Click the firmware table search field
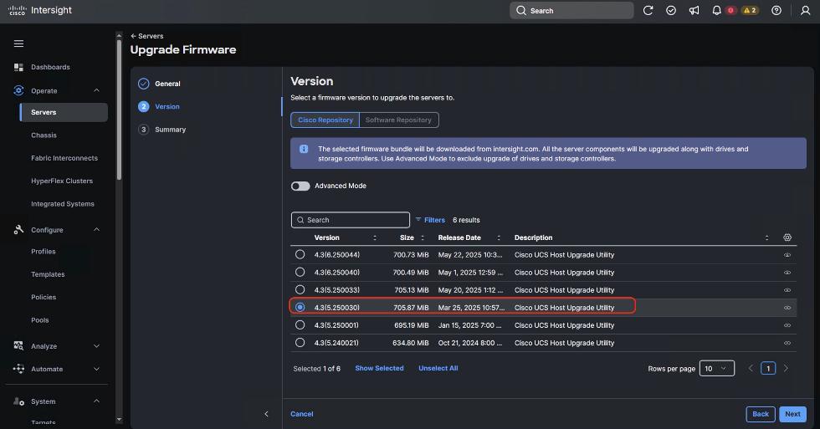The height and width of the screenshot is (429, 820). [351, 220]
